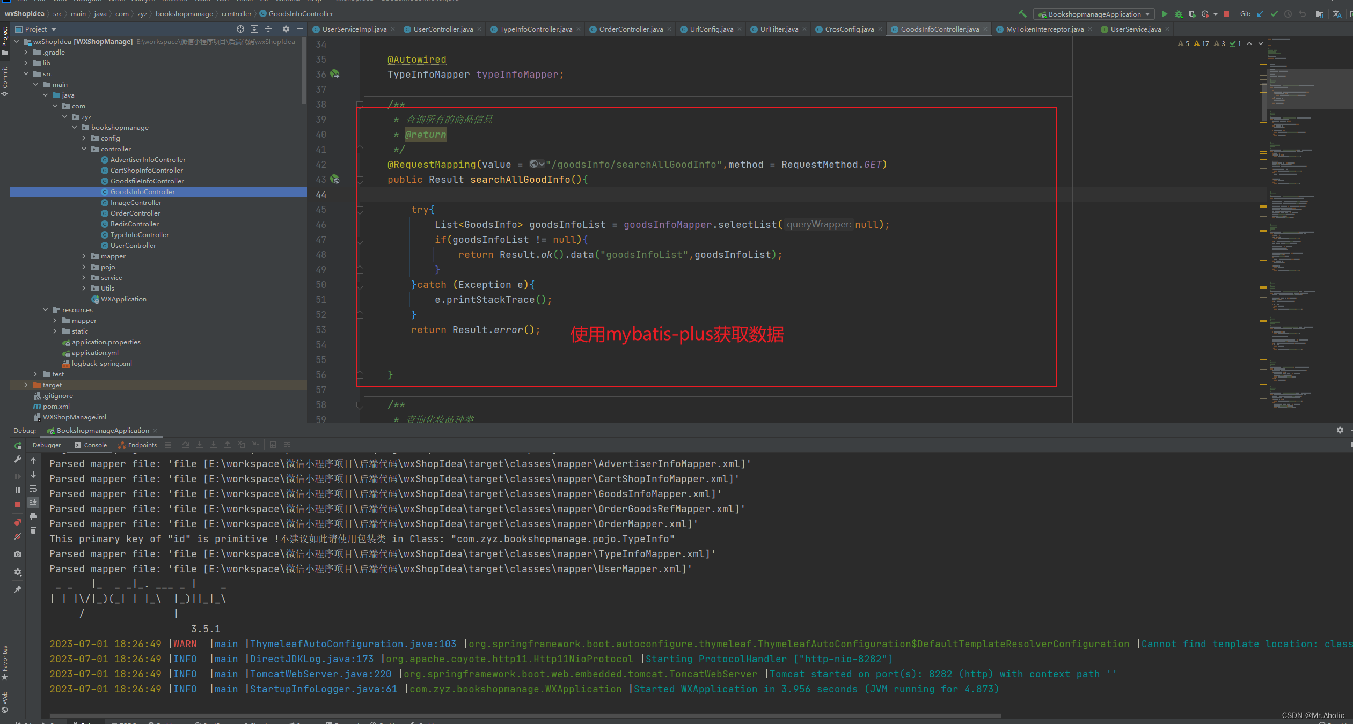Toggle scroll to end in console

[33, 502]
